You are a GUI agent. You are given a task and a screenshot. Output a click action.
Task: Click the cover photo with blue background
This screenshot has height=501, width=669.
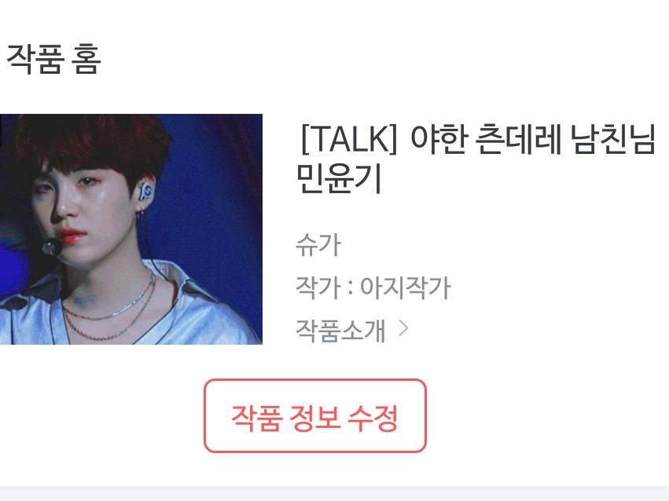(x=131, y=229)
